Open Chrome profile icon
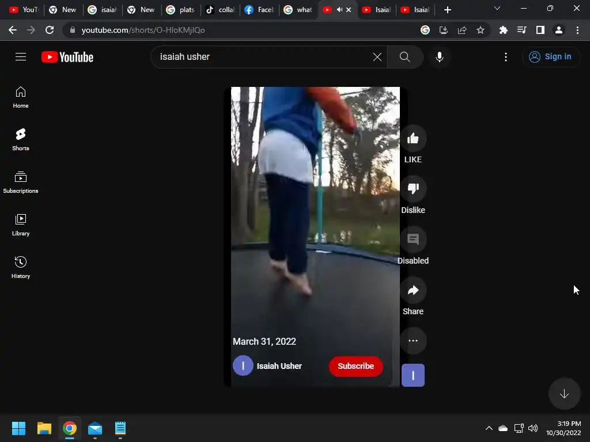This screenshot has height=442, width=590. tap(559, 30)
